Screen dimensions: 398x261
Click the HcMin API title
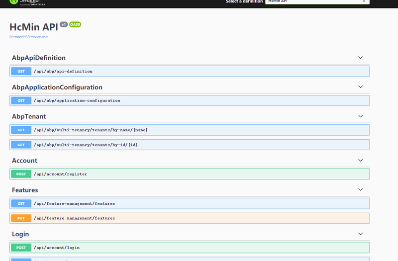34,27
